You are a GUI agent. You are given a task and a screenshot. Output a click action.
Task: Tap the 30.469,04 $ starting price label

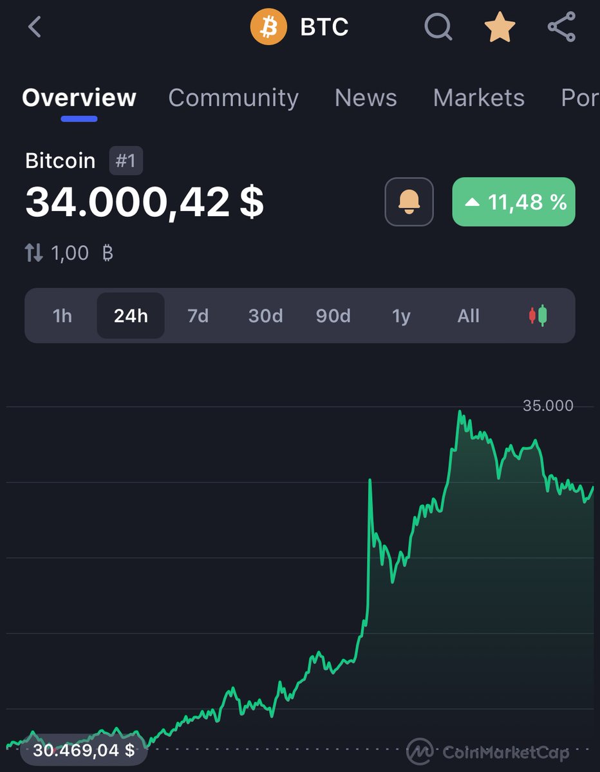click(84, 750)
